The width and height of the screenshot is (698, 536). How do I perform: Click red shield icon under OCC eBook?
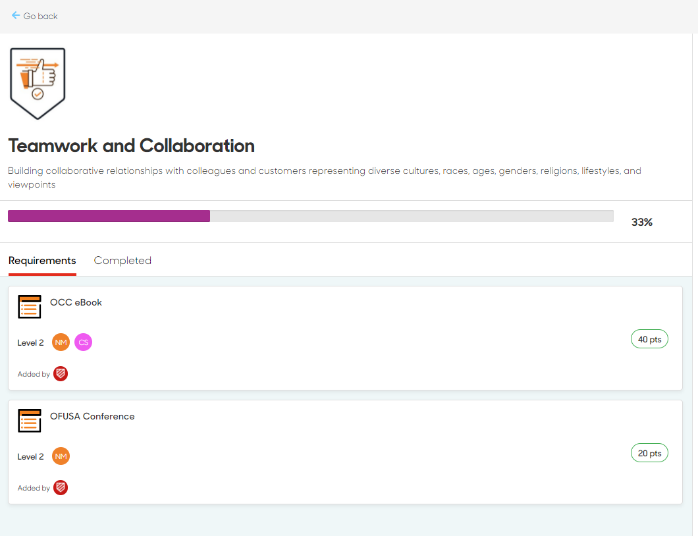(x=61, y=374)
